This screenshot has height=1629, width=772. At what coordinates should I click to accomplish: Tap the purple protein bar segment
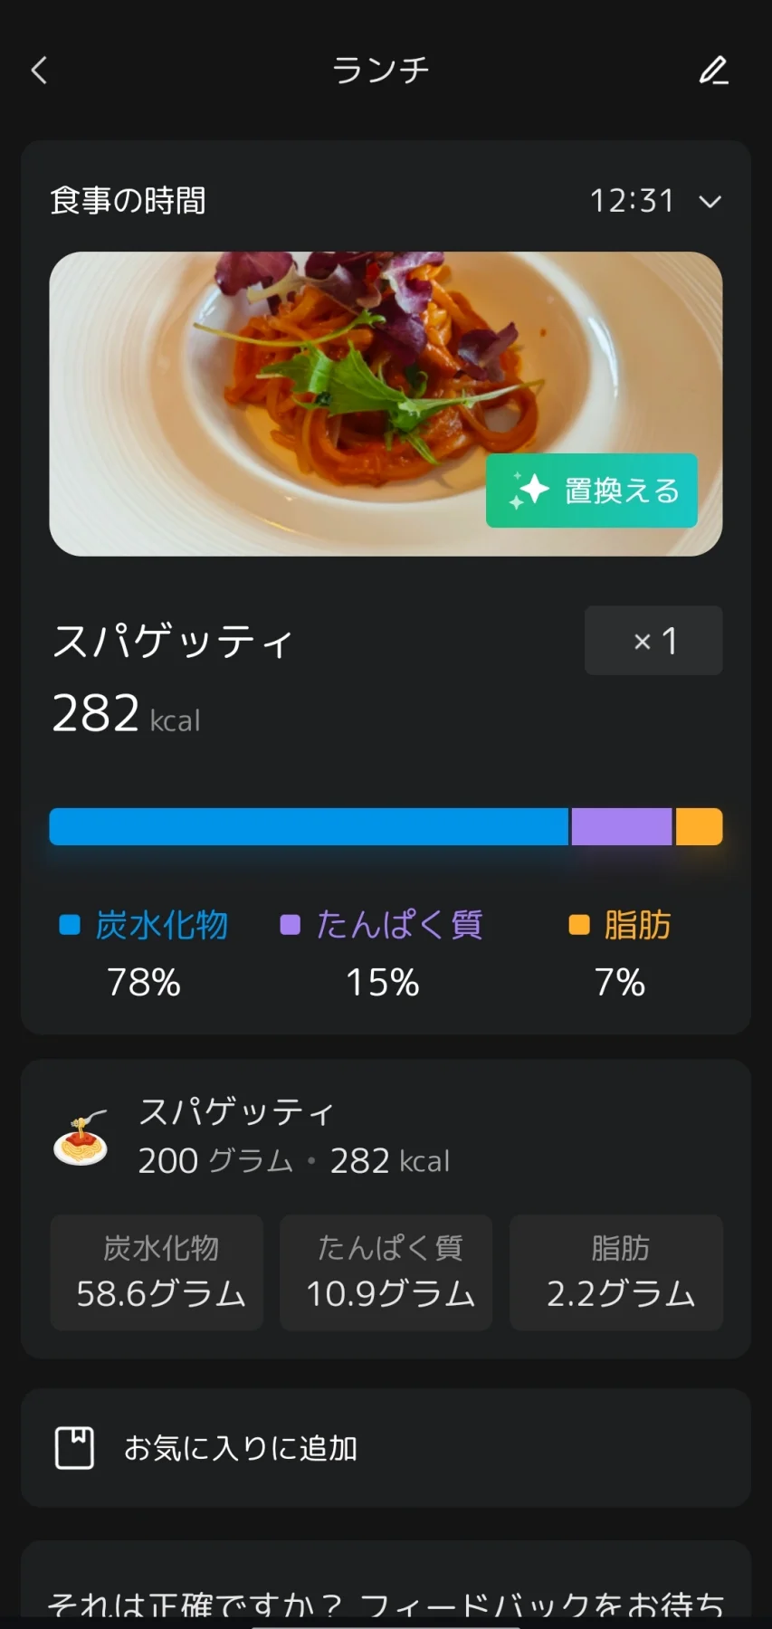coord(621,827)
